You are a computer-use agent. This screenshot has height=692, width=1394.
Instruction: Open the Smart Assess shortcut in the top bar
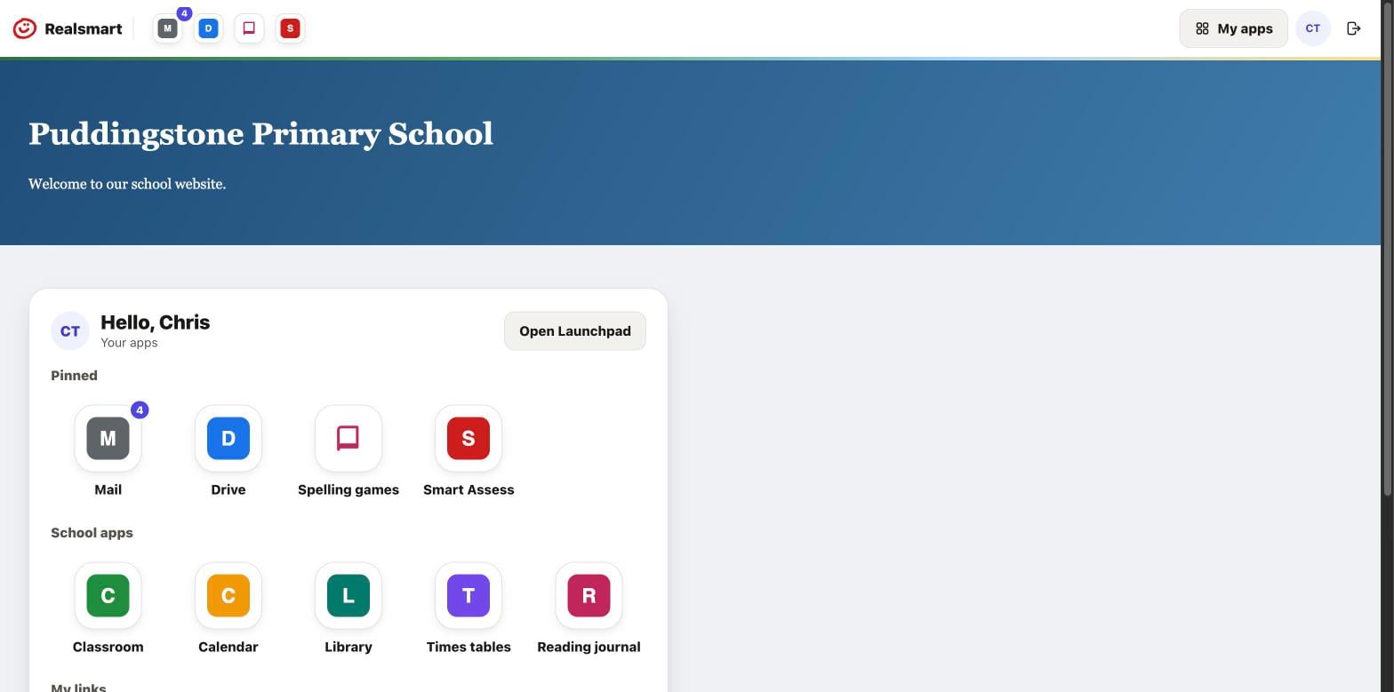(x=290, y=28)
